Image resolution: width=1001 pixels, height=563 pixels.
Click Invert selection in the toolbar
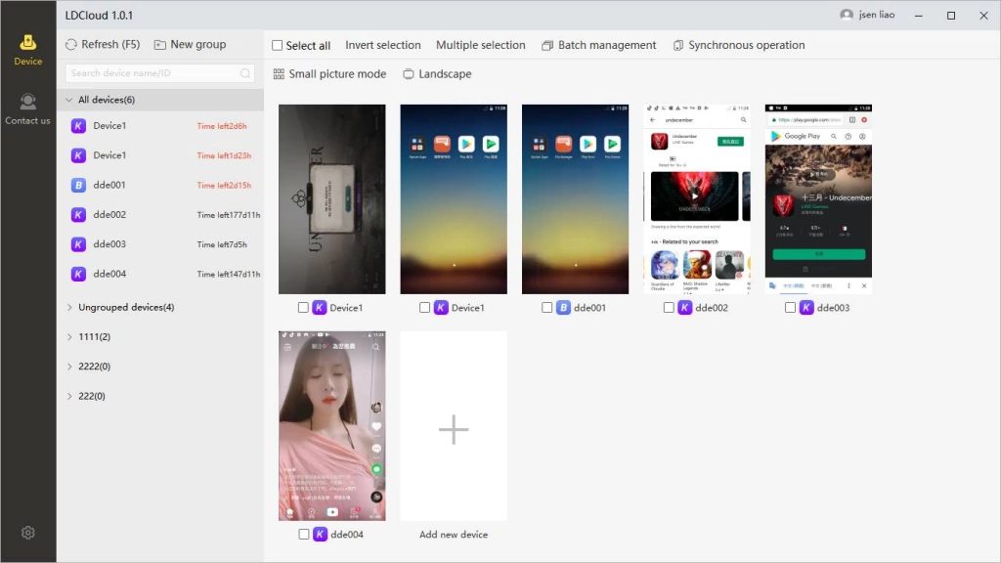383,45
